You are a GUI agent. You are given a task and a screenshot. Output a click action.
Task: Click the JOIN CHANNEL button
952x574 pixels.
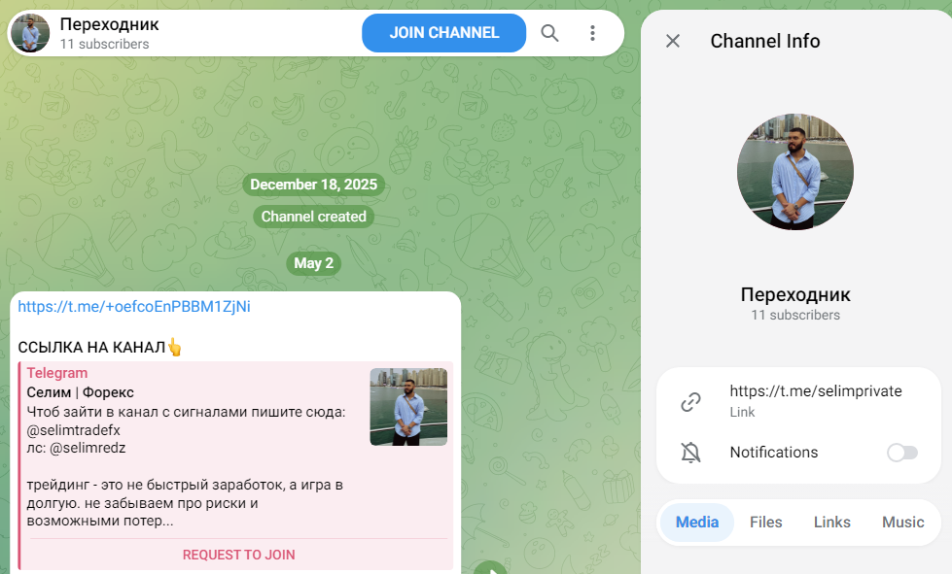tap(443, 33)
